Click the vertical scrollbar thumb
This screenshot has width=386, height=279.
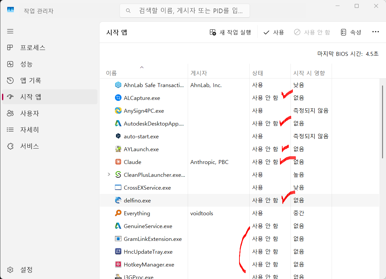[382, 122]
